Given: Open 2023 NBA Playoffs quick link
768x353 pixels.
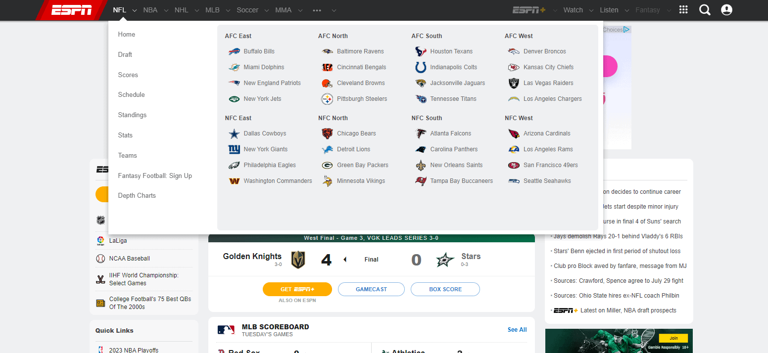Looking at the screenshot, I should (134, 350).
